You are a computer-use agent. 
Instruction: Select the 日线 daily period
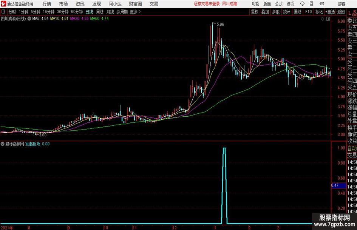(x=89, y=12)
